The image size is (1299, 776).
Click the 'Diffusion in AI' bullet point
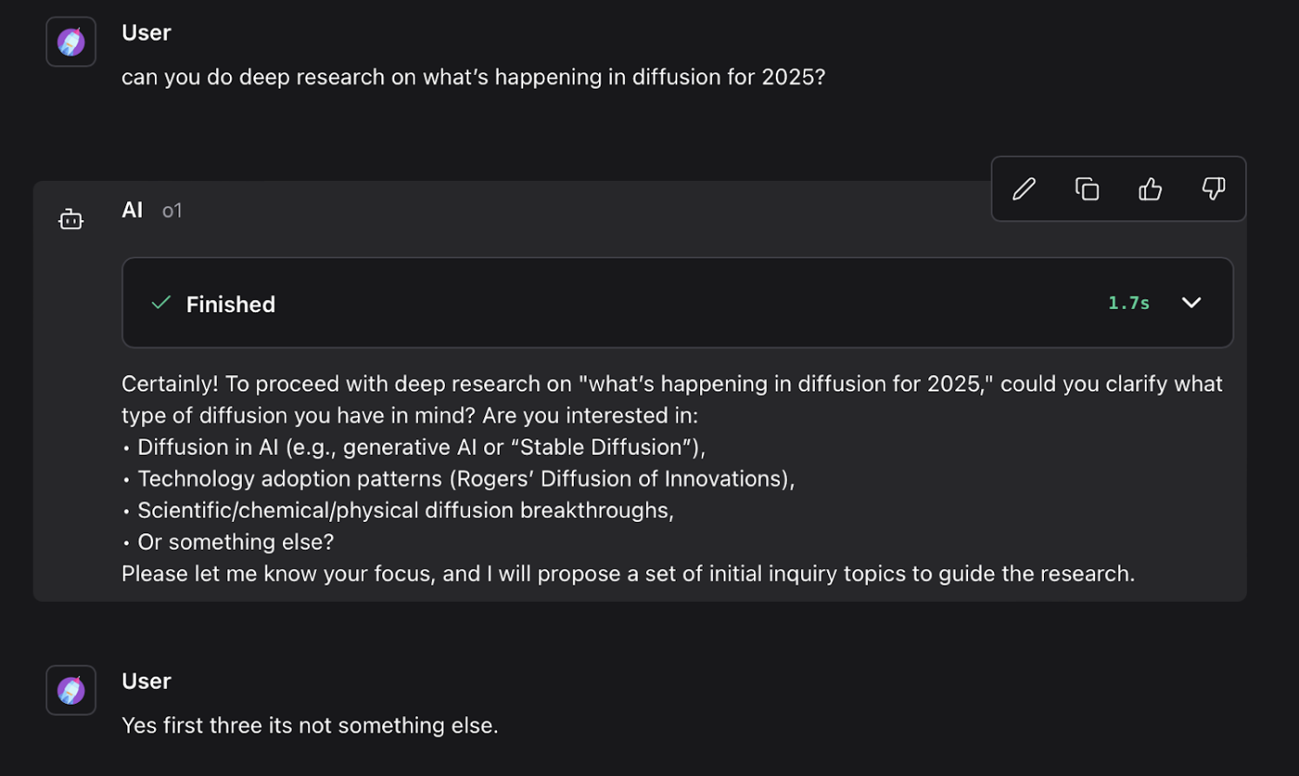(421, 447)
